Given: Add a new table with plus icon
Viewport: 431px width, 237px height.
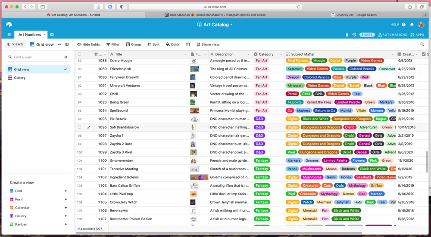Looking at the screenshot, I should [52, 34].
